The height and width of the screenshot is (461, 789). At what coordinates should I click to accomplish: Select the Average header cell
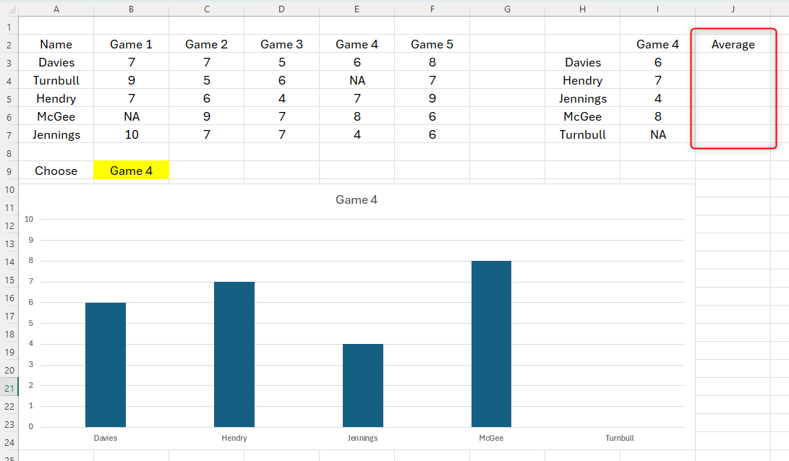coord(733,44)
